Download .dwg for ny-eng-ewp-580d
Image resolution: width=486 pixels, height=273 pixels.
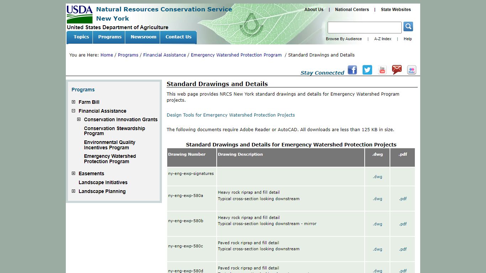(377, 271)
